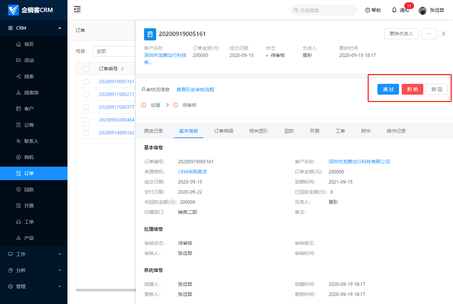
Task: Select all orders with the header checkbox
Action: pos(86,69)
